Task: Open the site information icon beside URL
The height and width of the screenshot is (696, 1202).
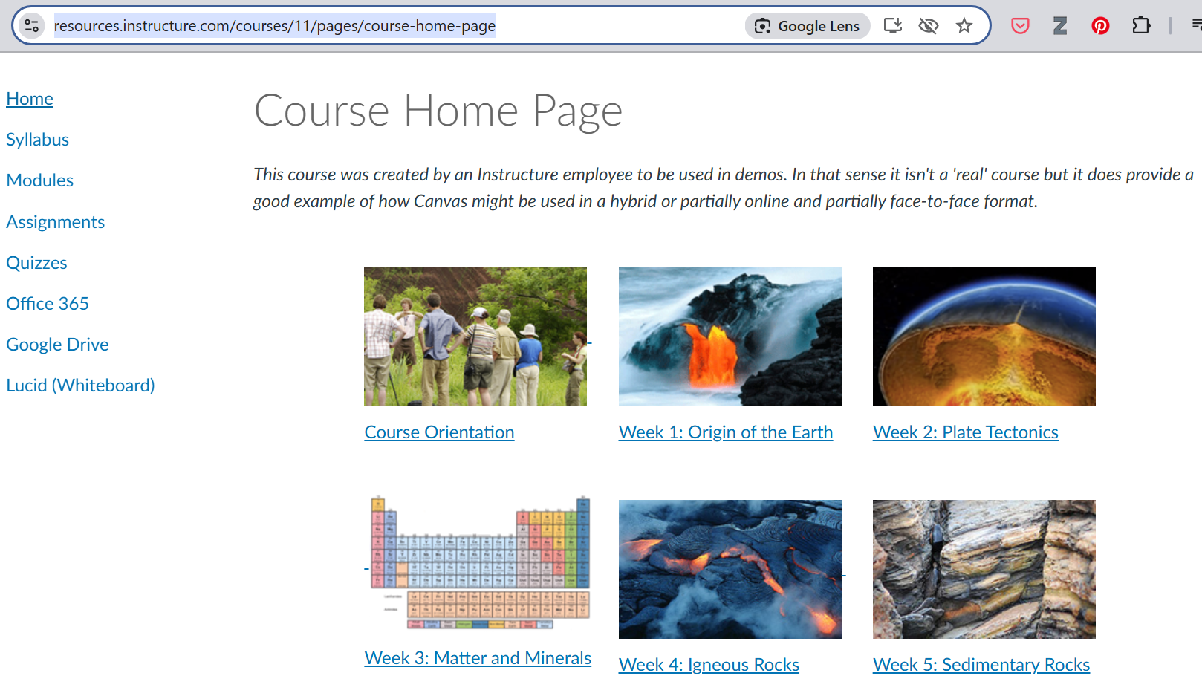Action: (x=31, y=25)
